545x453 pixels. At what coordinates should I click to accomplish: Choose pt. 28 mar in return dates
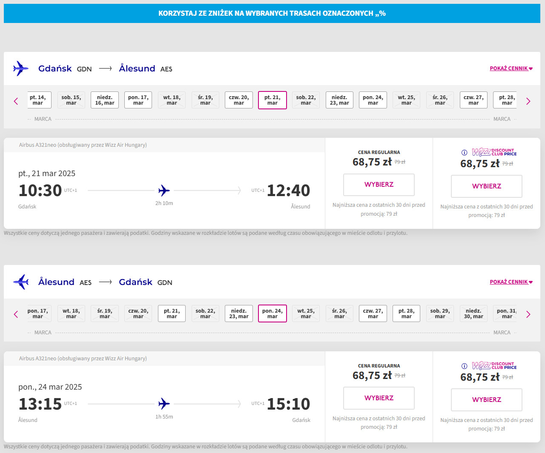click(406, 313)
